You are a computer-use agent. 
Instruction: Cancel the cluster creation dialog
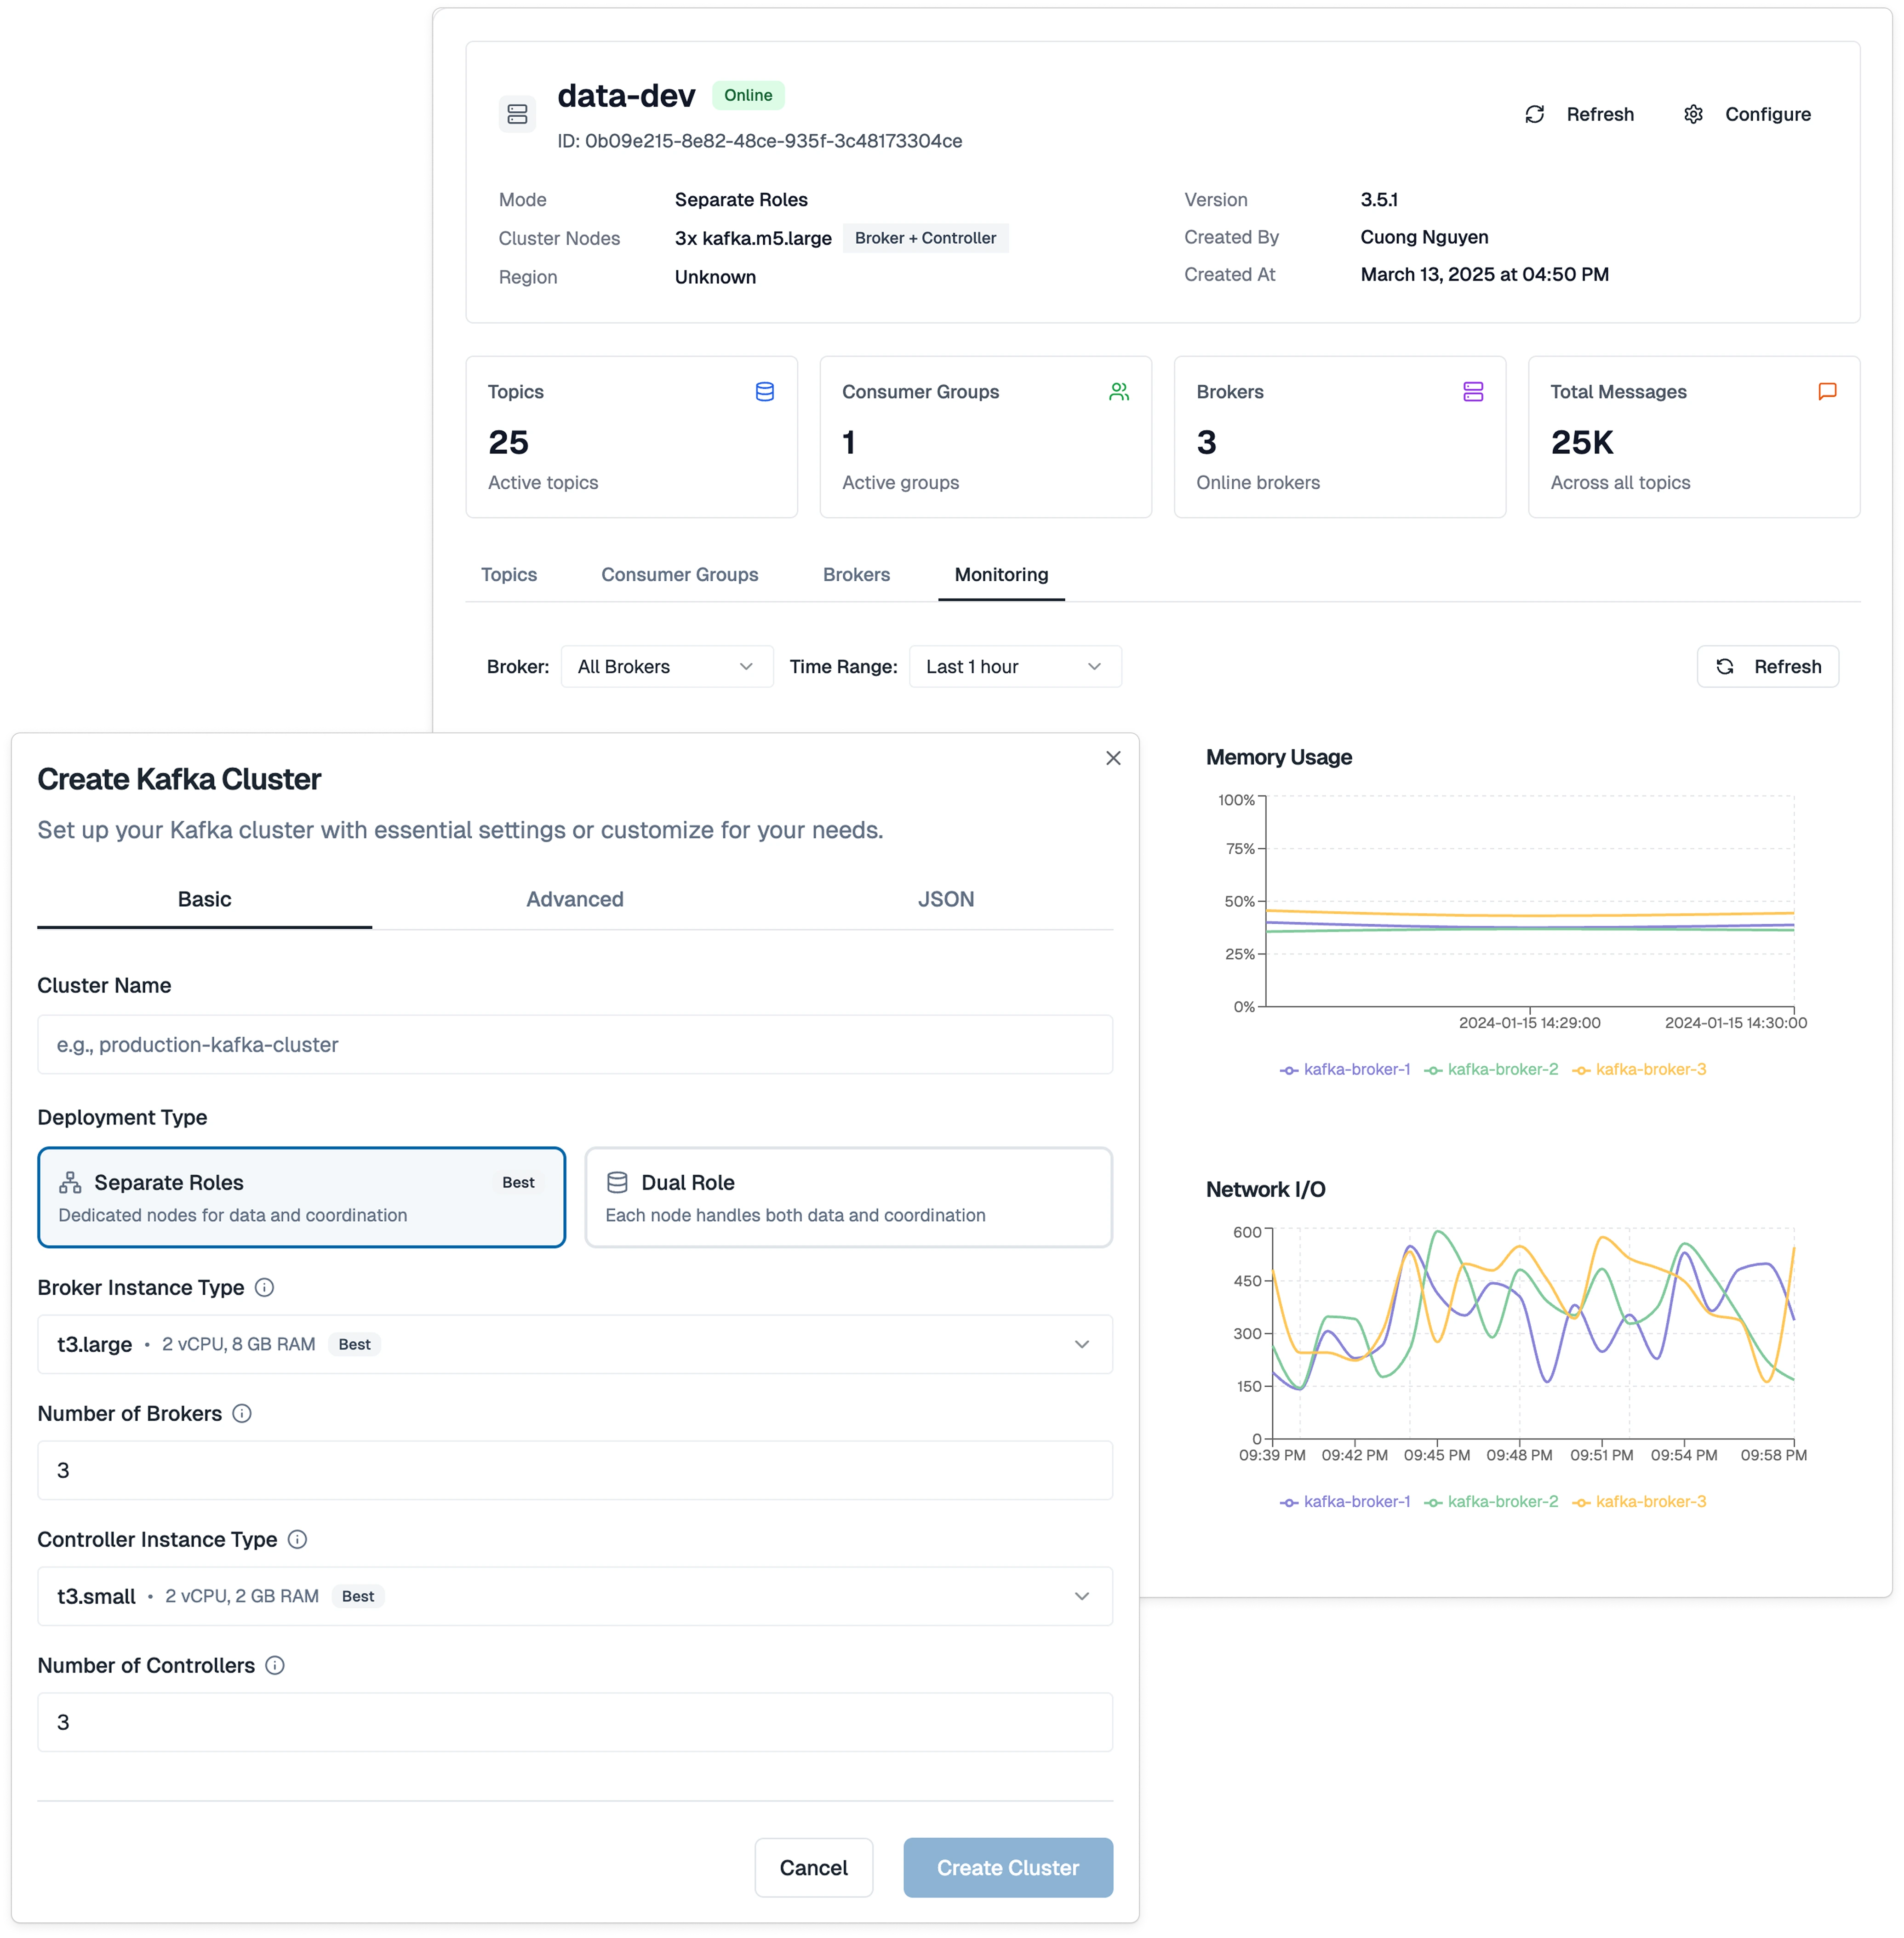point(813,1867)
